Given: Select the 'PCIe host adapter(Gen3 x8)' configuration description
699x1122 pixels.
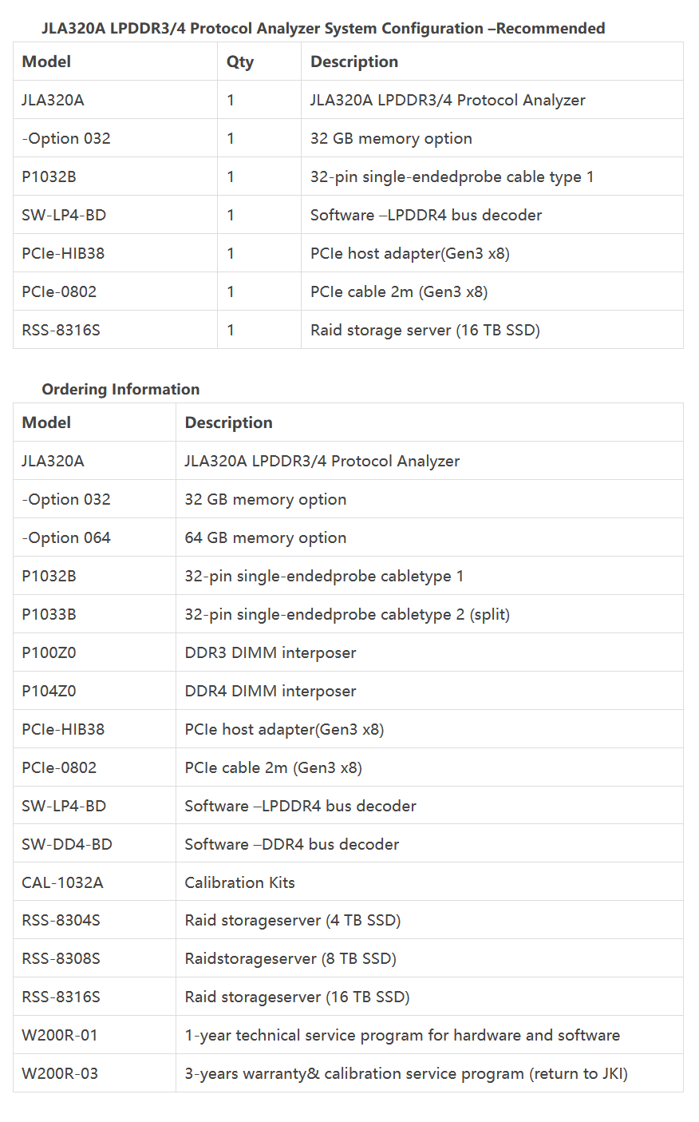Looking at the screenshot, I should pyautogui.click(x=409, y=253).
